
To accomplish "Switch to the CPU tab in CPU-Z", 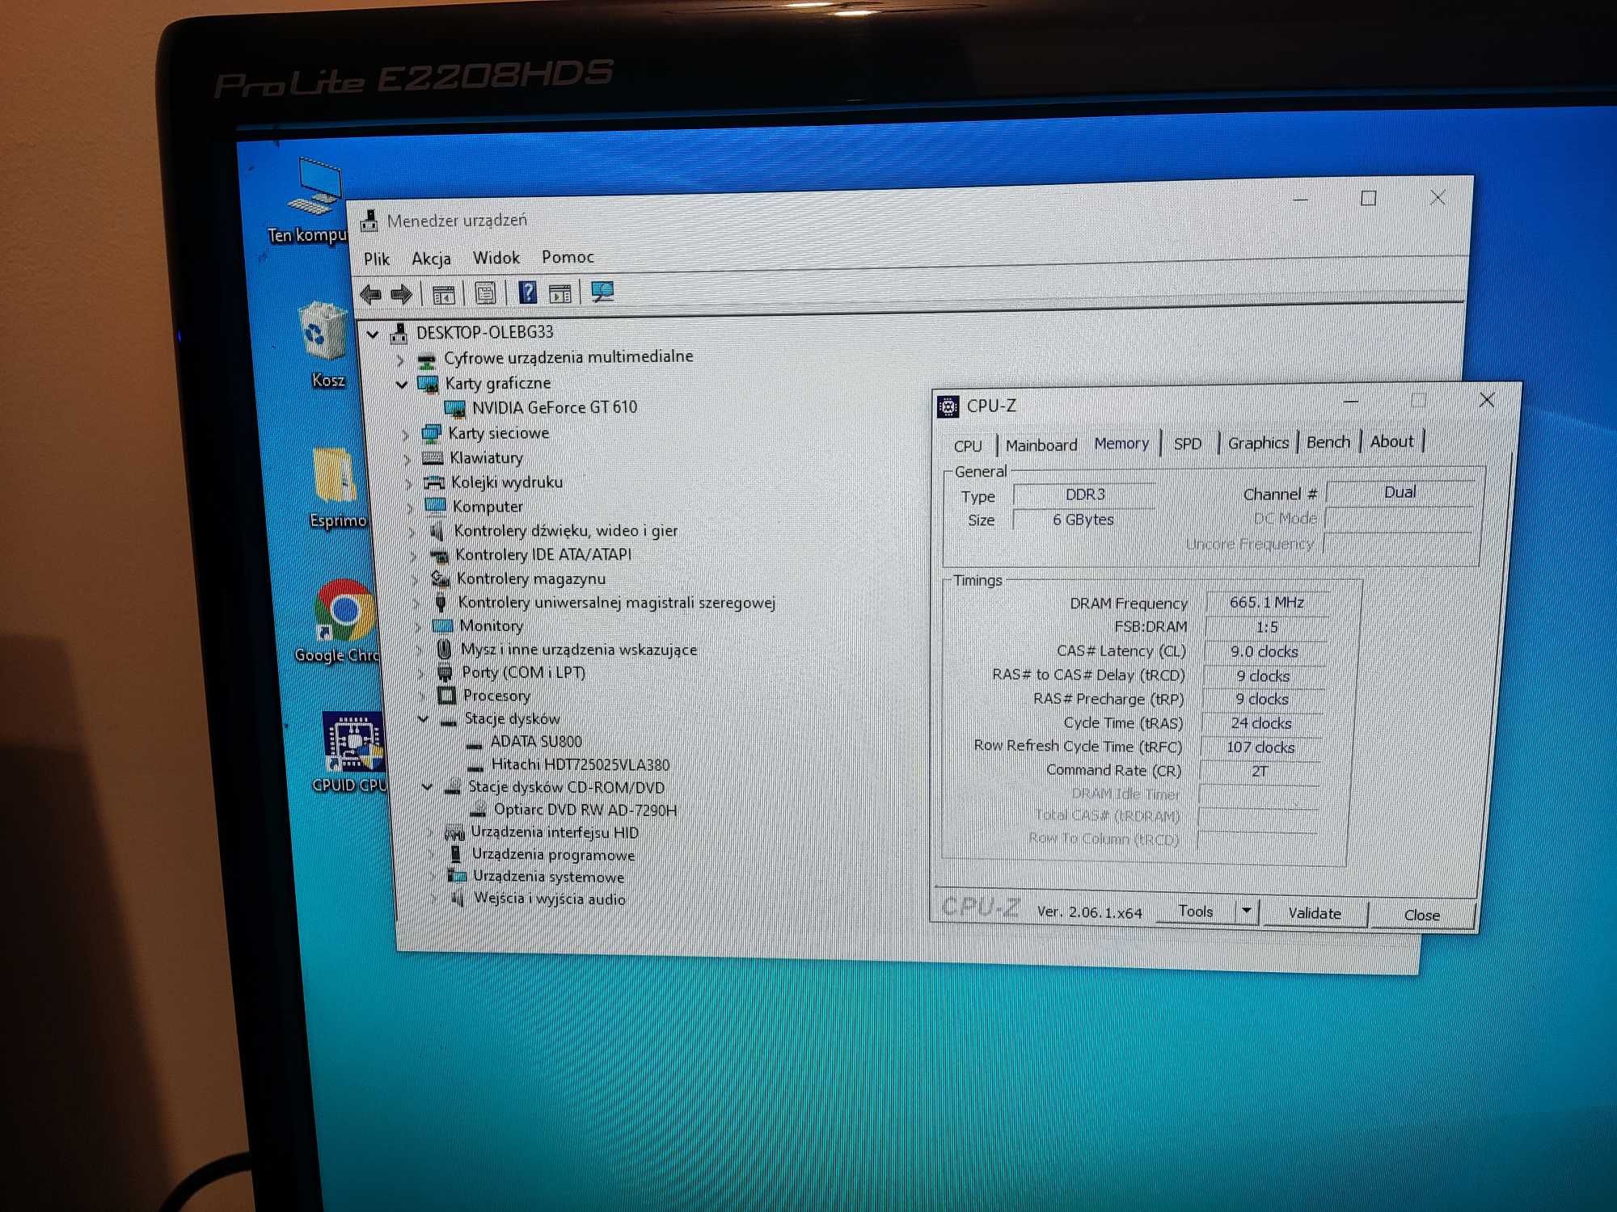I will tap(968, 446).
